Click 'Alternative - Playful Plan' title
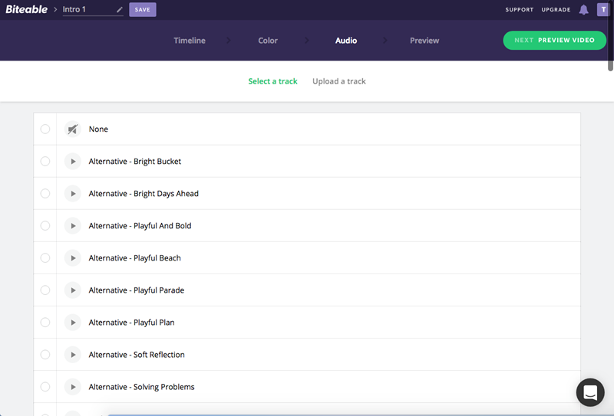 click(x=131, y=323)
